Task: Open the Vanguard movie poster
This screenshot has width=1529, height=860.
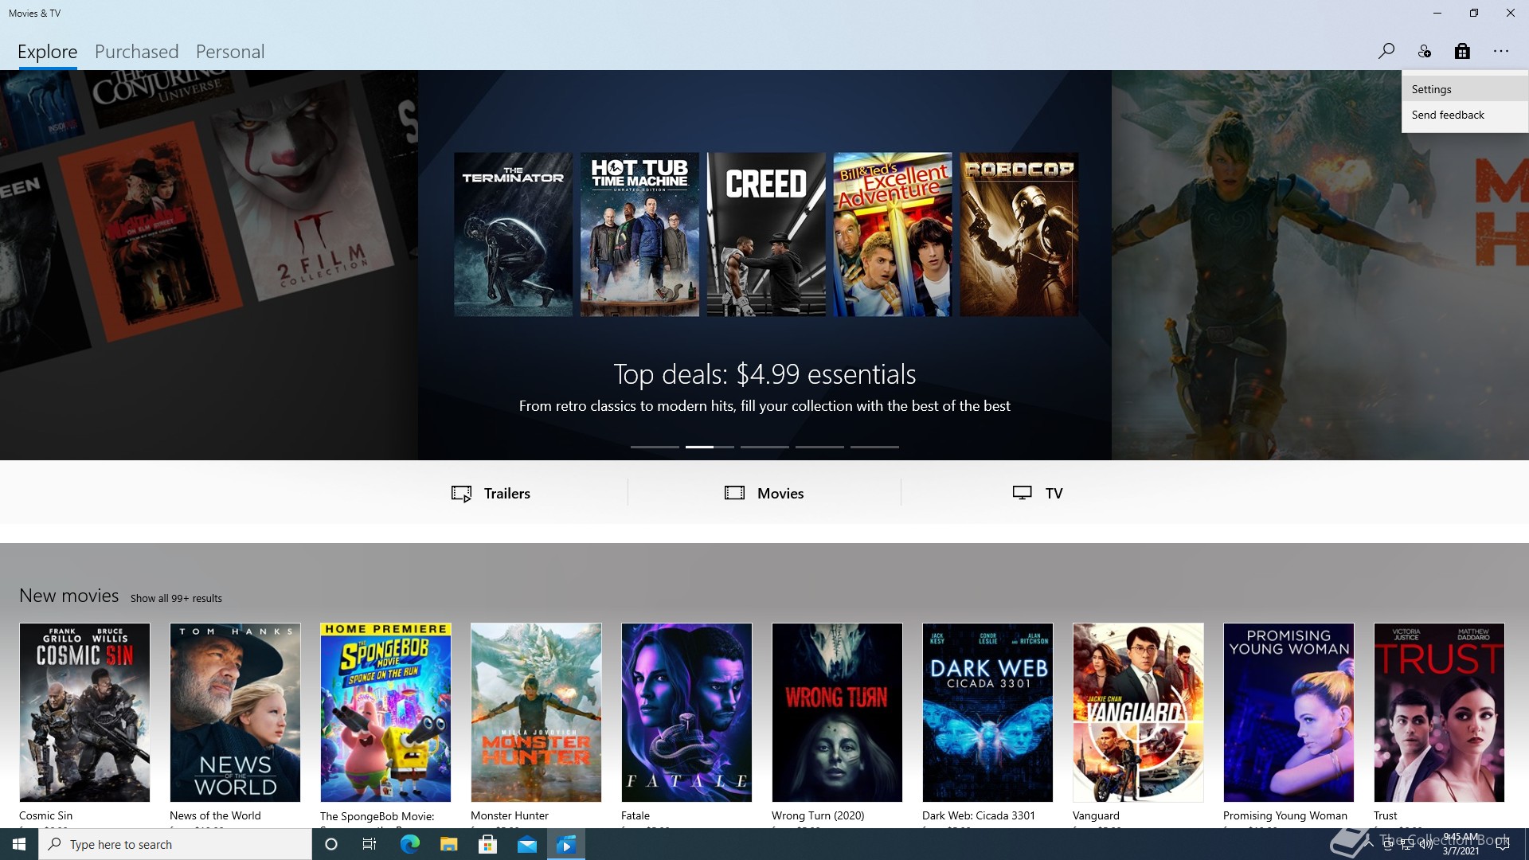Action: (1138, 712)
